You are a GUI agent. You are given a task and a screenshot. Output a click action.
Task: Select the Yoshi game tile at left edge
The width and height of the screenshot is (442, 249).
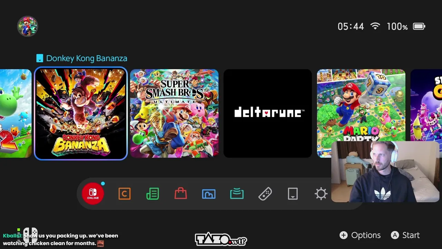[16, 113]
